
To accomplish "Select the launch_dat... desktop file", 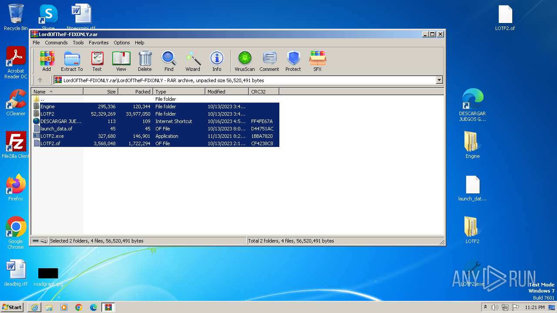I will point(473,188).
